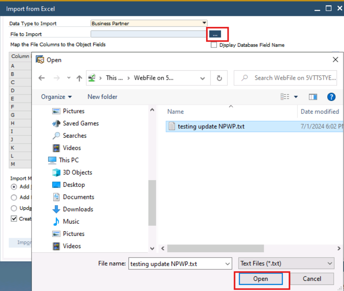
Task: Click 'WebFile on 5...' breadcrumb
Action: point(153,78)
